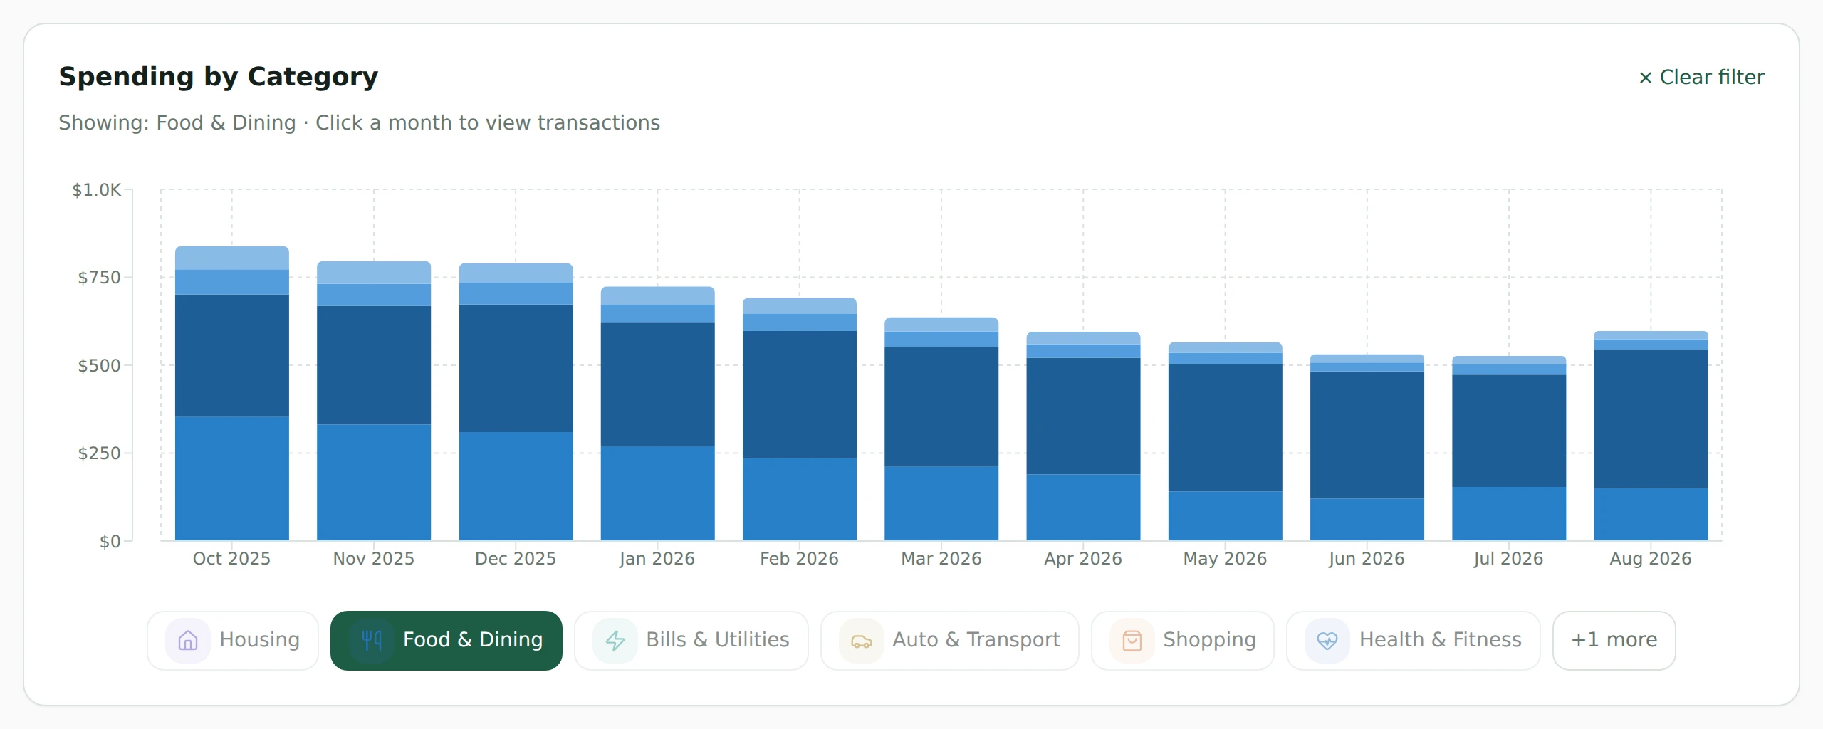Click the $1.0K y-axis label
Screen dimensions: 1823x729
(x=97, y=190)
